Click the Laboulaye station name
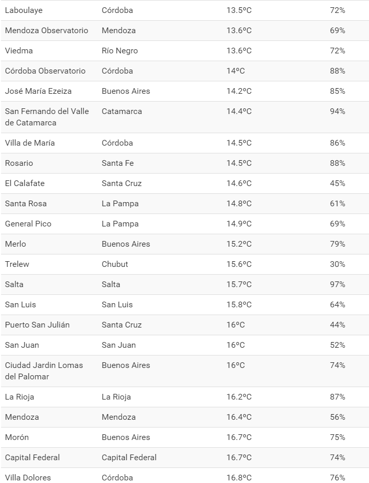The width and height of the screenshot is (369, 483). pos(24,10)
